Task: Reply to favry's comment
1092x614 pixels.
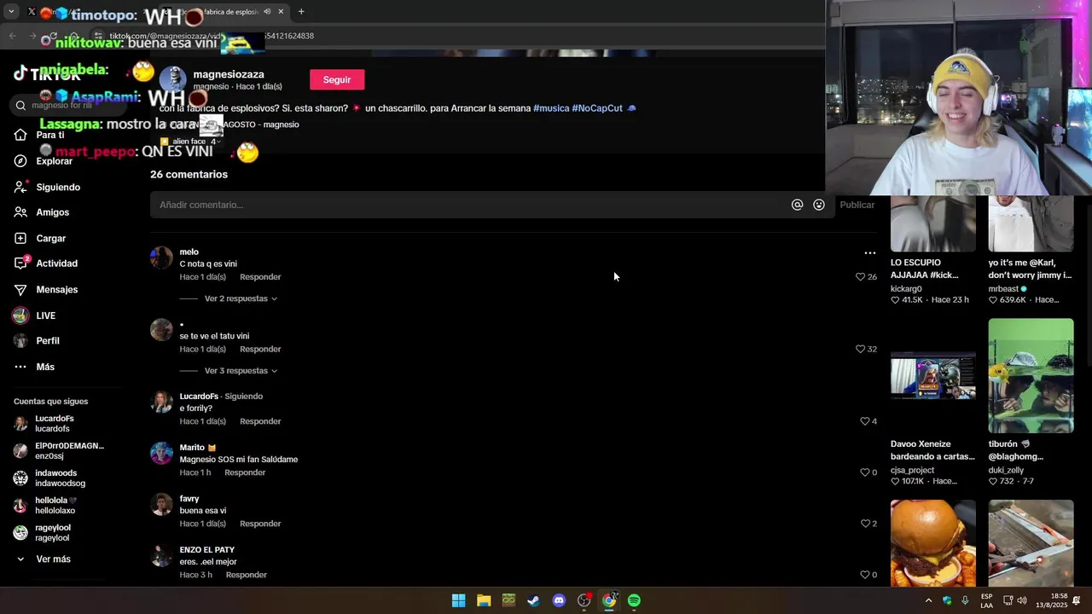Action: click(260, 524)
